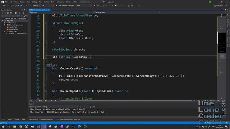Expand the References node

pyautogui.click(x=5, y=23)
